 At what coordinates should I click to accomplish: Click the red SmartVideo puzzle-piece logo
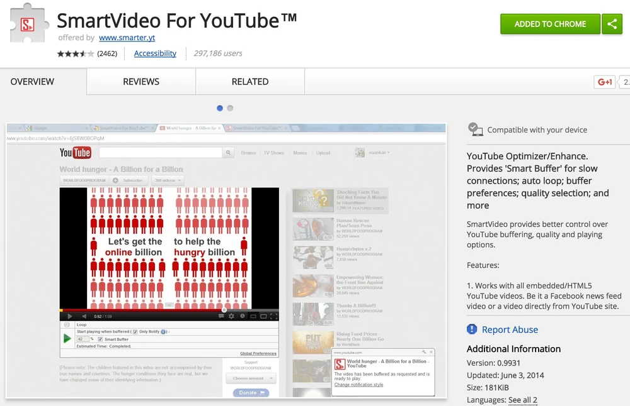point(26,24)
